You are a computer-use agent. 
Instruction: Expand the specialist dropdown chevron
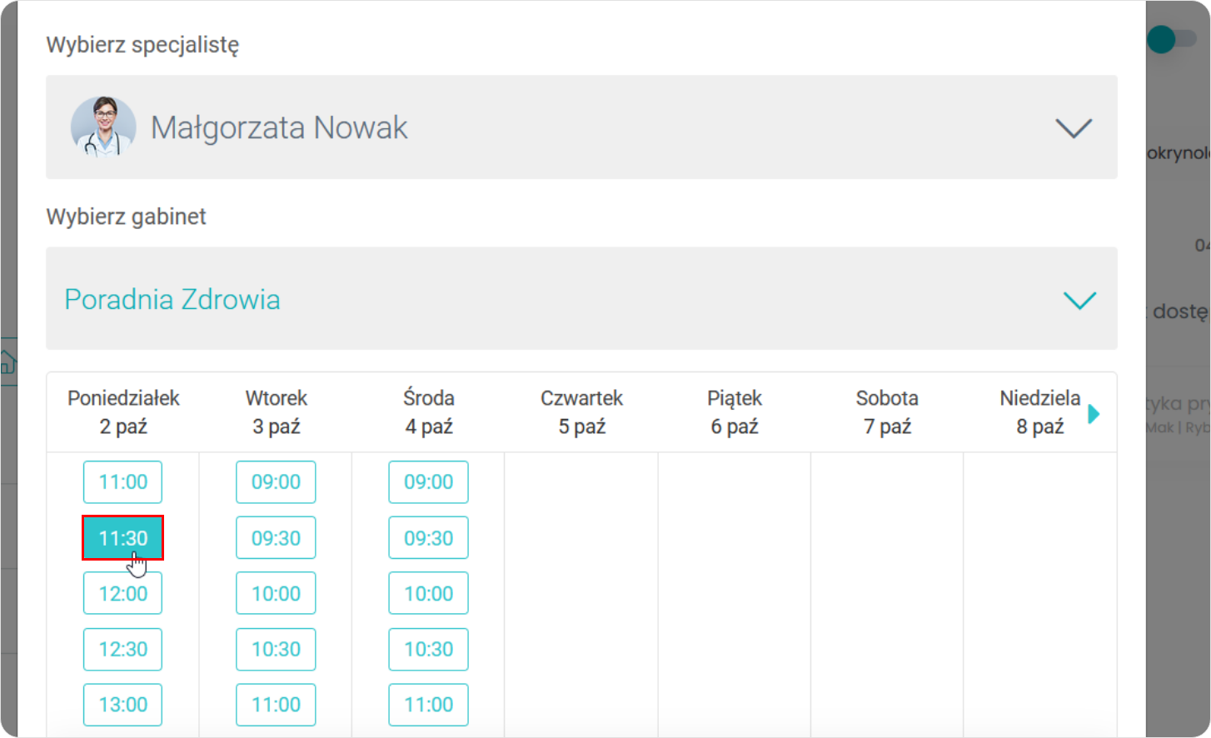[1073, 128]
